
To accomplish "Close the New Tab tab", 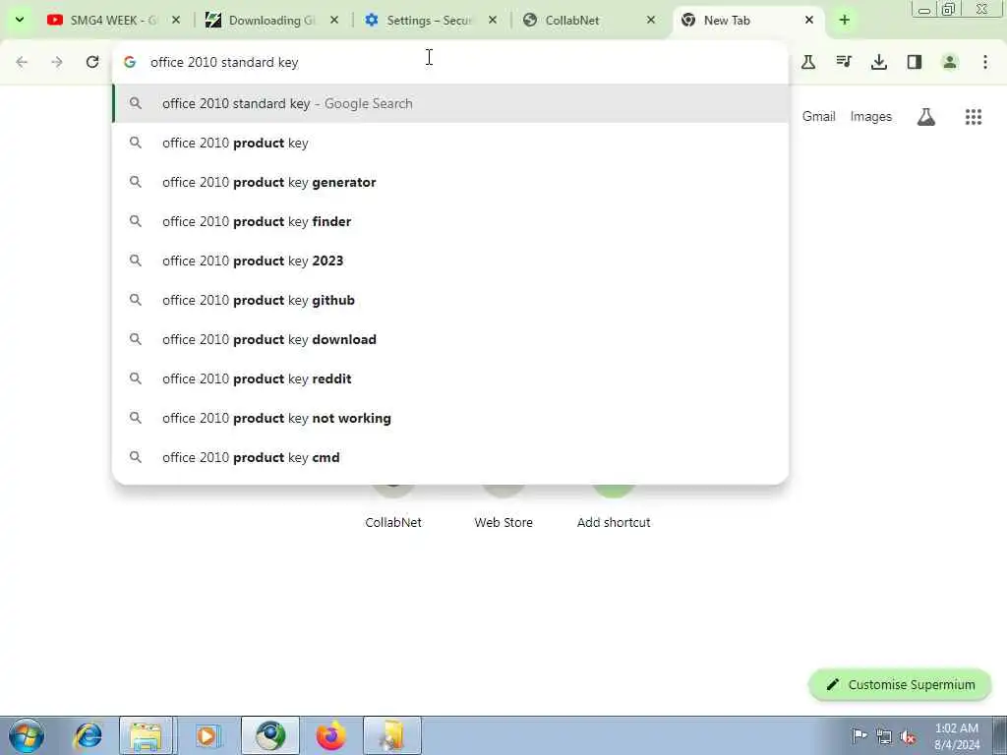I will (x=809, y=20).
